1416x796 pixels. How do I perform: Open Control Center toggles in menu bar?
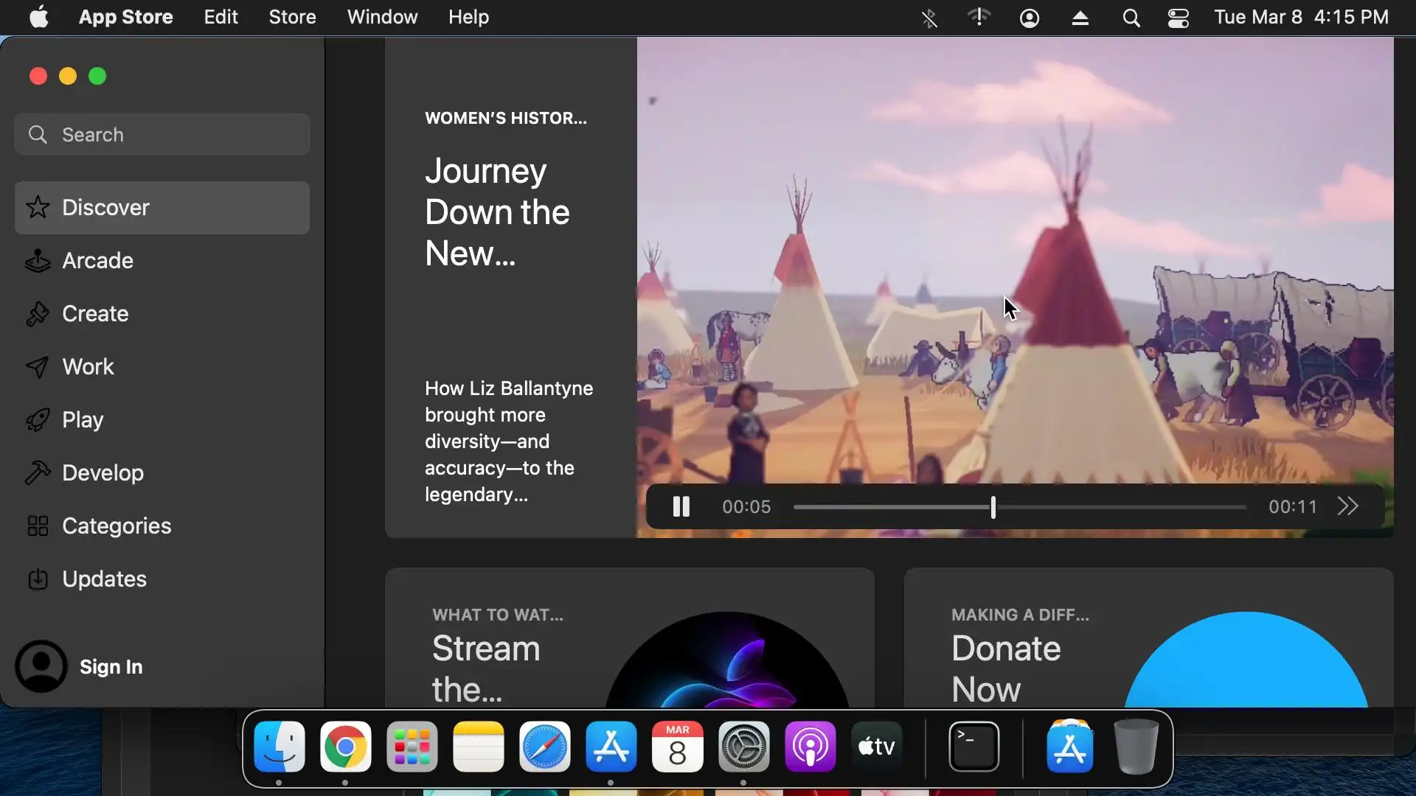click(x=1178, y=18)
